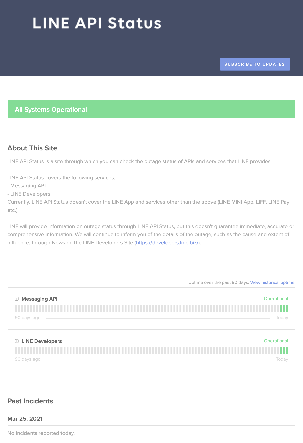This screenshot has width=303, height=443.
Task: Click "90 days ago" label under Messaging API
Action: 27,318
